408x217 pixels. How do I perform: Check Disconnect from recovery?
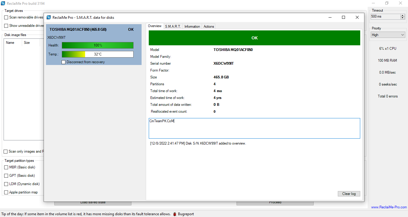tap(63, 62)
